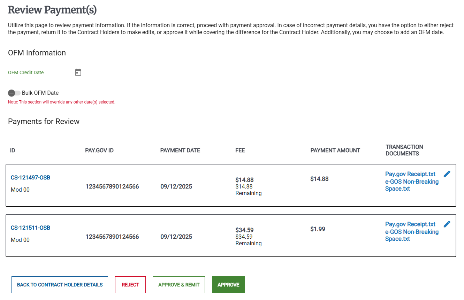The image size is (464, 300).
Task: Switch the Bulk OFM Date control
Action: coord(14,93)
